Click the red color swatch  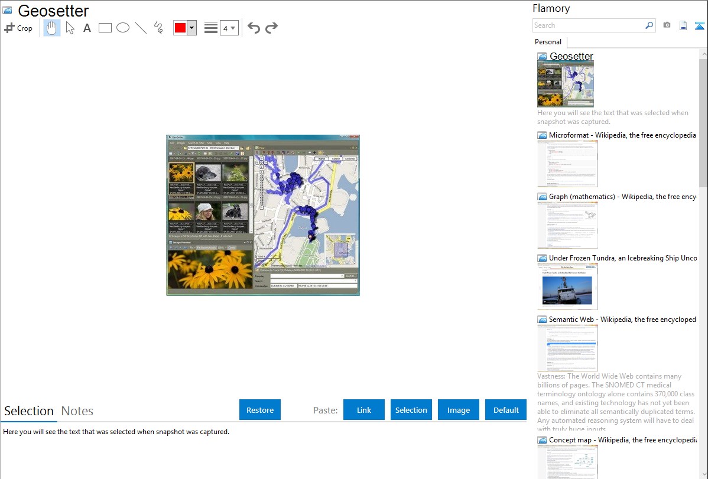pos(180,28)
